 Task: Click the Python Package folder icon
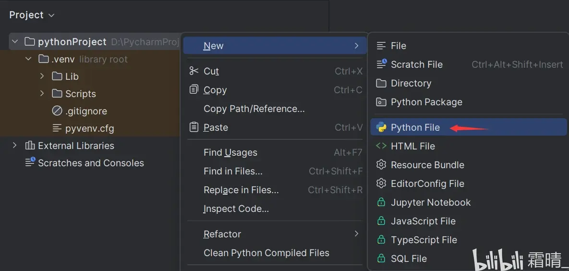381,102
